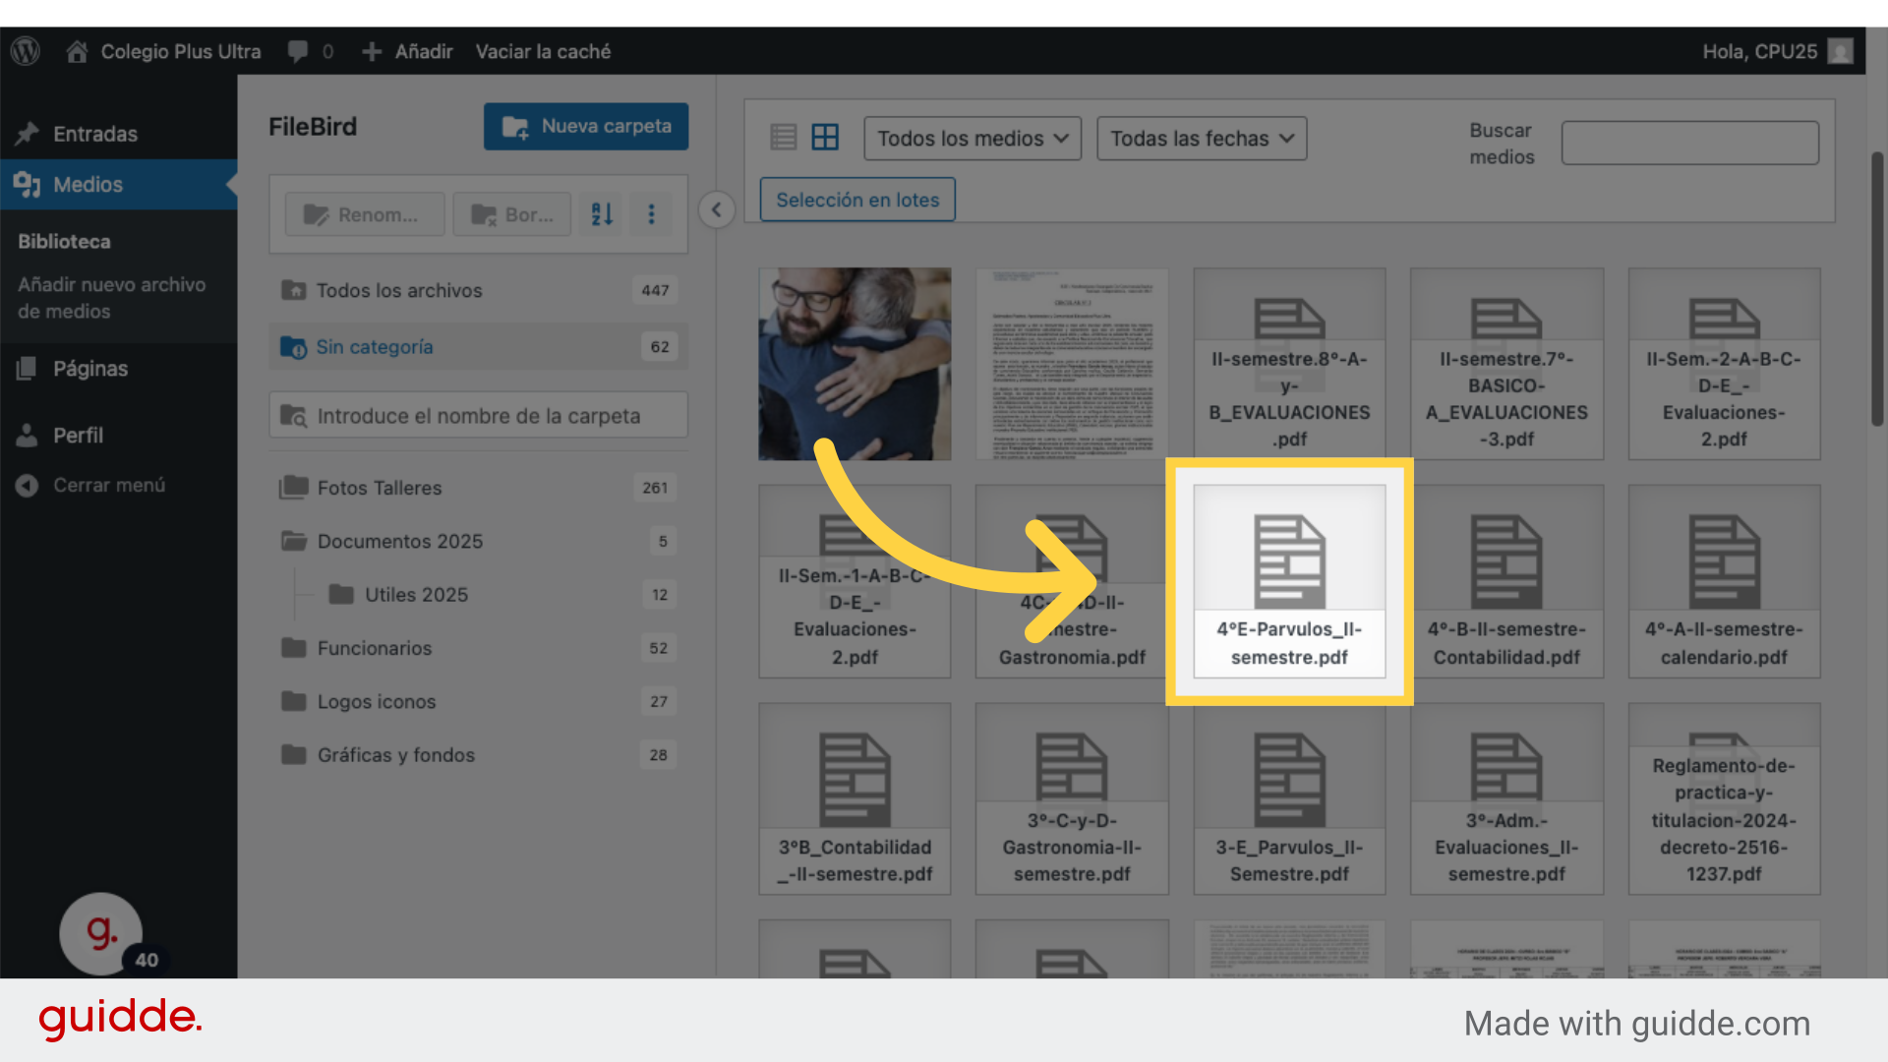Click the sort folders A-Z icon

click(602, 213)
